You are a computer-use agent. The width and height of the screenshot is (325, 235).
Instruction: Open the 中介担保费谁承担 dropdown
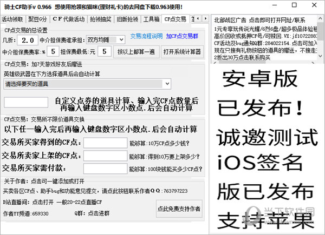coord(106,39)
